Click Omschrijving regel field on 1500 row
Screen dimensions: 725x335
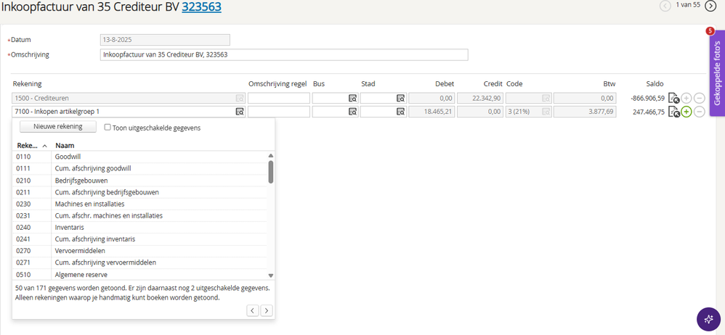click(279, 99)
